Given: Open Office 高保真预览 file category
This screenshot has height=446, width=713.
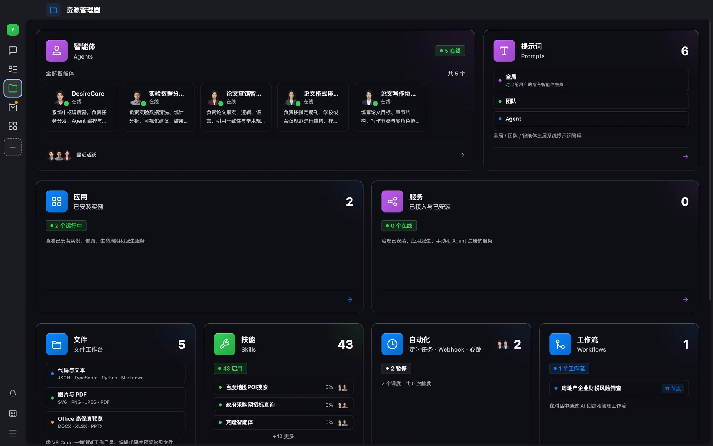Looking at the screenshot, I should point(115,422).
